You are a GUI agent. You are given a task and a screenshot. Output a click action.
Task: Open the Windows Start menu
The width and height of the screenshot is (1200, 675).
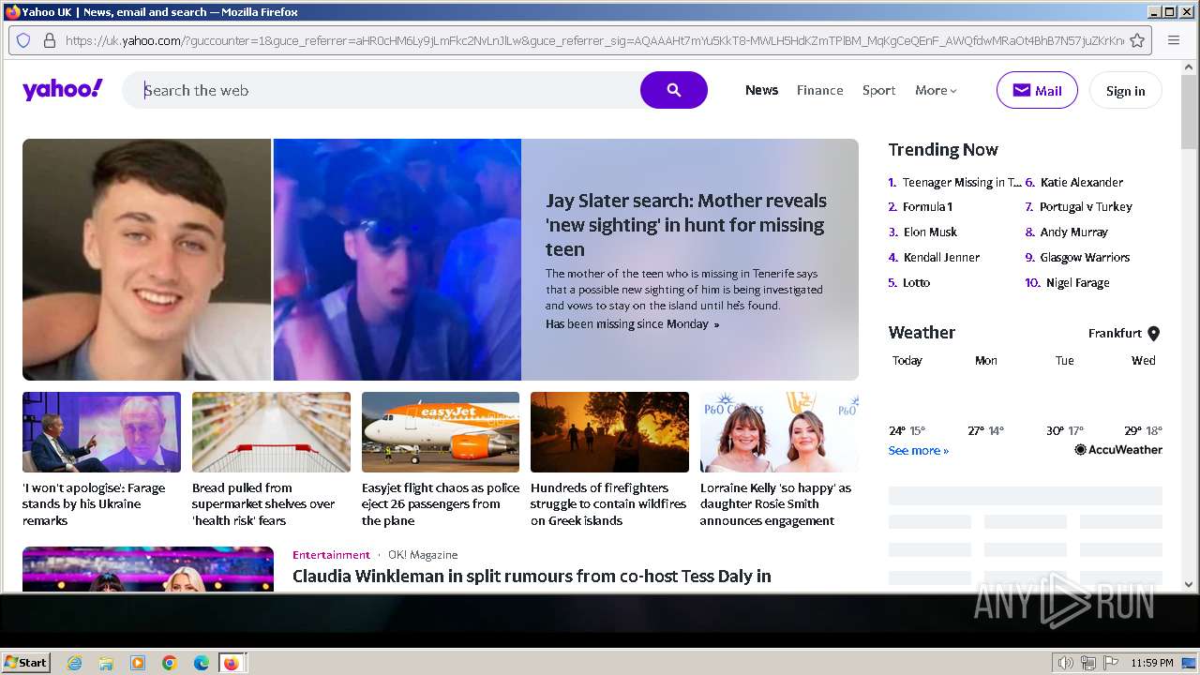click(26, 663)
